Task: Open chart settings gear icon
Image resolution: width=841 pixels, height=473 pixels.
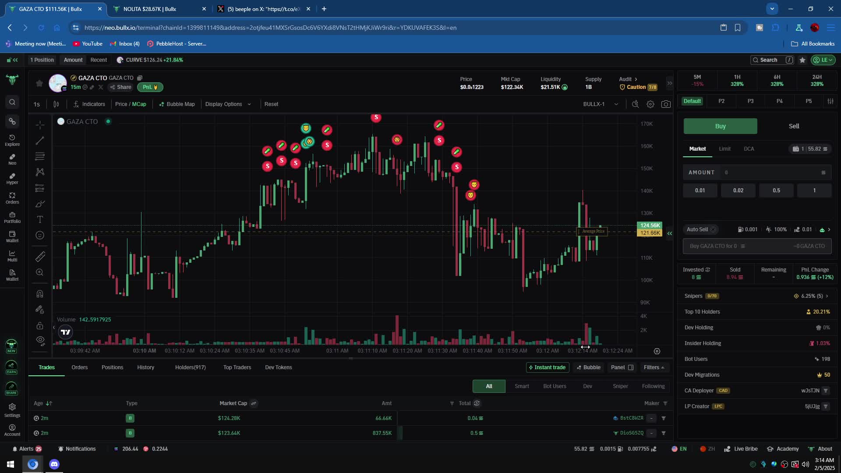Action: click(650, 104)
